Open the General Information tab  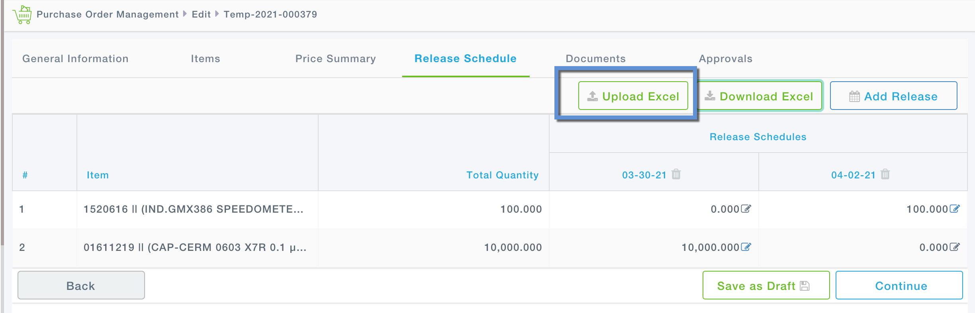pos(75,59)
